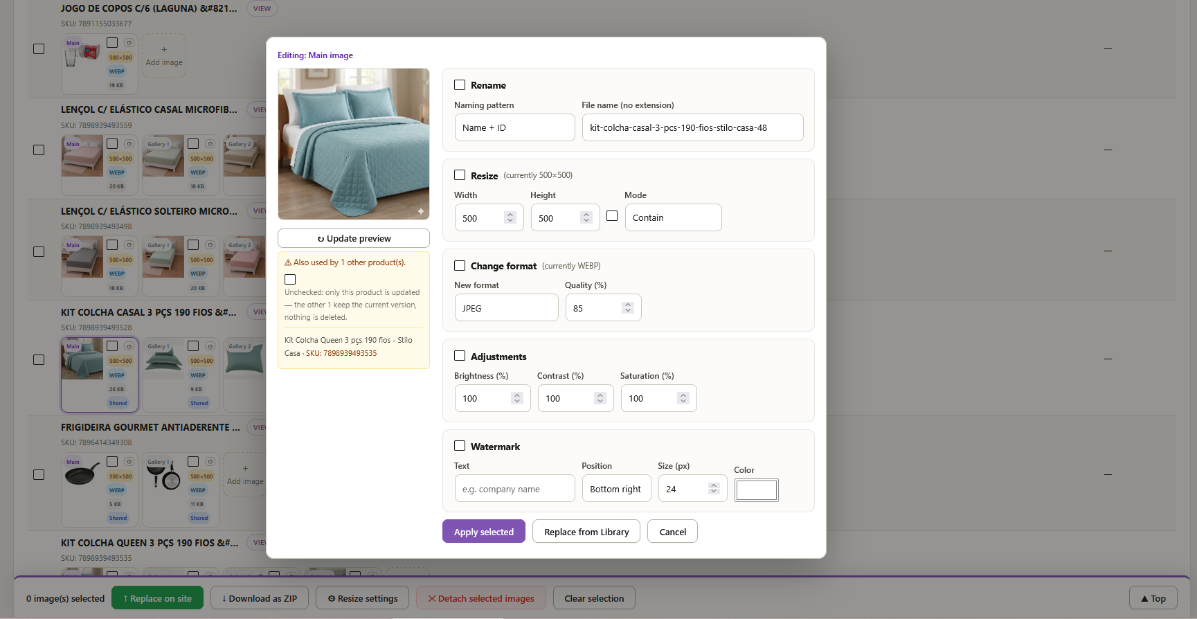The height and width of the screenshot is (619, 1197).
Task: Open the watermark Color swatch
Action: [757, 490]
